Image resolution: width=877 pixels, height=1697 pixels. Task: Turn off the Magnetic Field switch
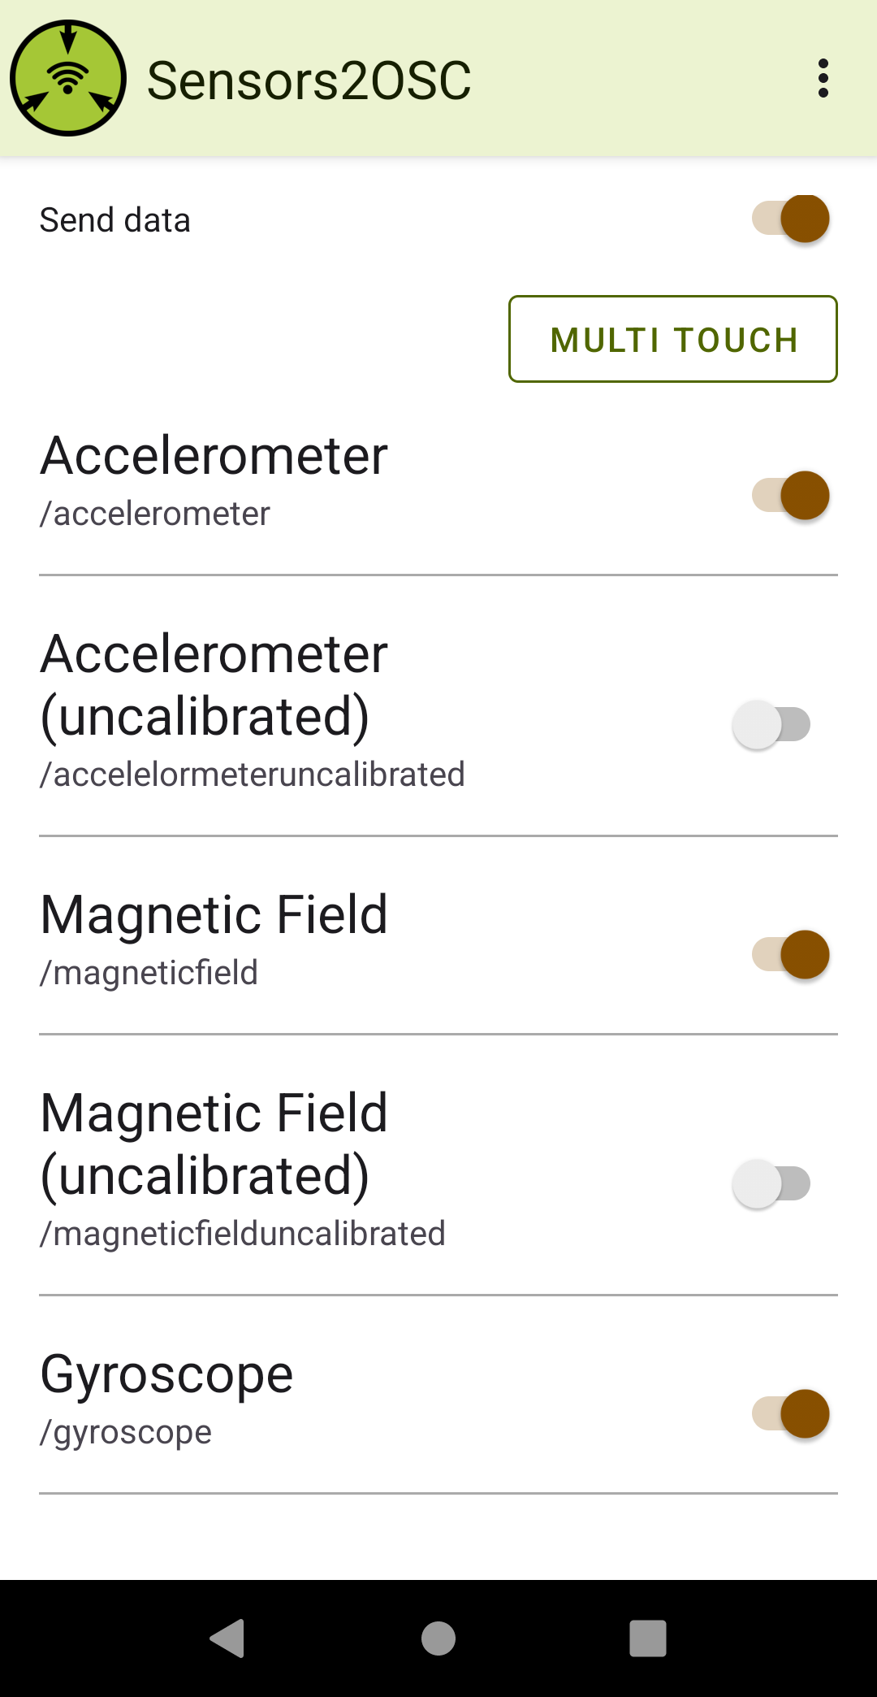[x=791, y=954]
